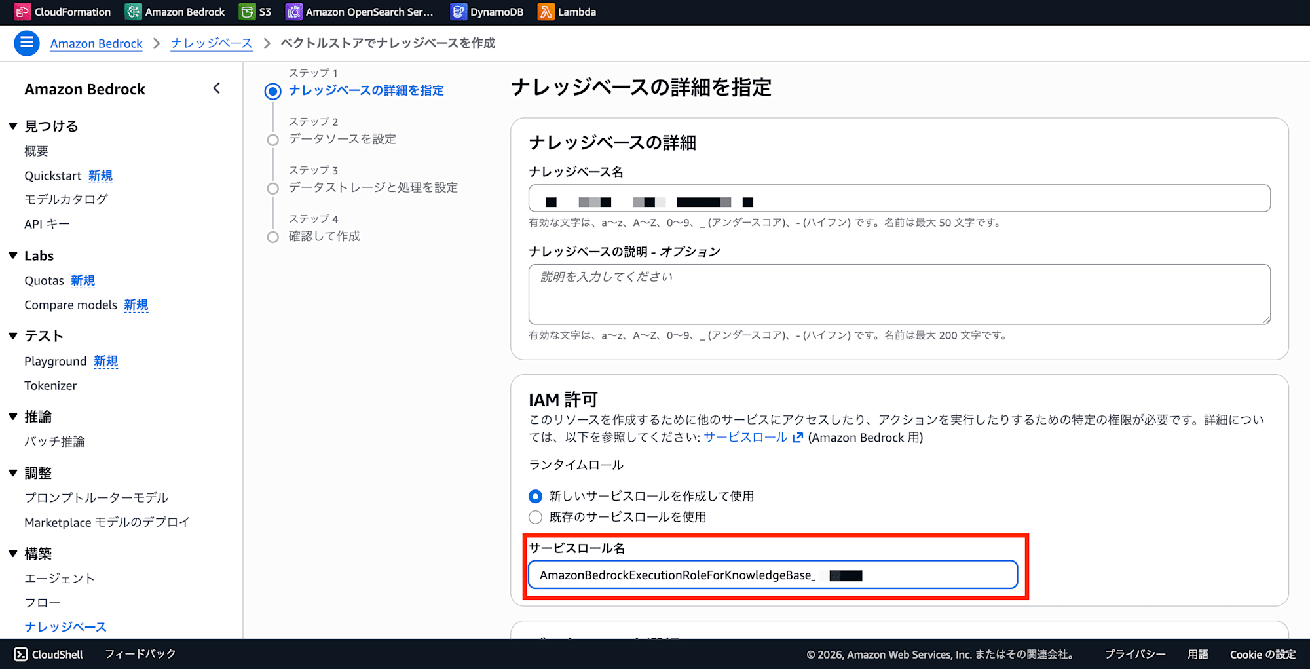
Task: Collapse the 見つける section
Action: click(x=13, y=126)
